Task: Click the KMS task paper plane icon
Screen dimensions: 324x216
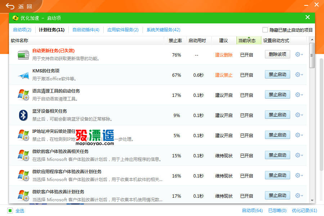Action: pos(23,75)
